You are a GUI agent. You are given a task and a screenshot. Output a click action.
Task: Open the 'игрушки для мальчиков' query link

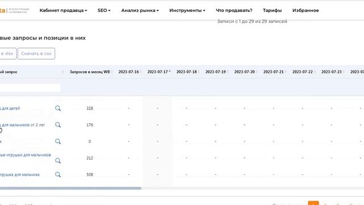coord(26,155)
